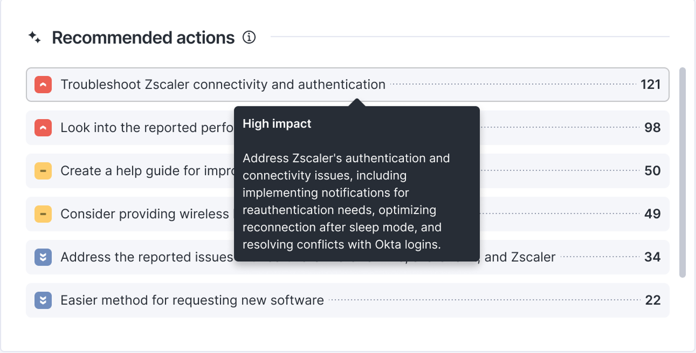The image size is (696, 353).
Task: Click the 98 count on the second row
Action: (x=652, y=128)
